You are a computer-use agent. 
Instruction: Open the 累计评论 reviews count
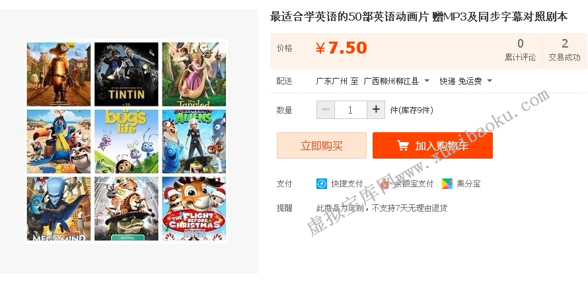point(520,50)
